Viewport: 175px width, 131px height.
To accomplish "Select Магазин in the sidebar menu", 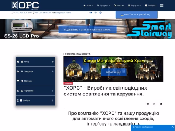I will 28,81.
